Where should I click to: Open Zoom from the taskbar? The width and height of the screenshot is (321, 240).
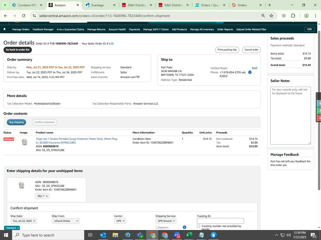177,235
